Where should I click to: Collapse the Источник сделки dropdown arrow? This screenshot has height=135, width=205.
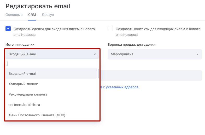[x=95, y=54]
